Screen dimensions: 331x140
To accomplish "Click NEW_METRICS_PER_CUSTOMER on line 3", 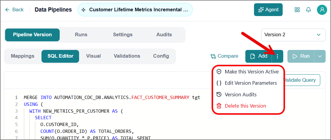I will click(76, 111).
